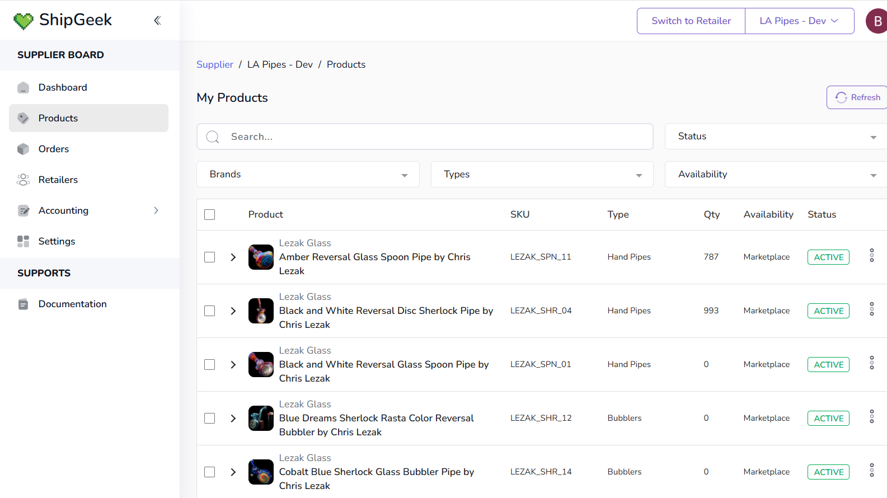The image size is (887, 498).
Task: Check the Cobalt Blue Sherlock row checkbox
Action: pyautogui.click(x=210, y=472)
